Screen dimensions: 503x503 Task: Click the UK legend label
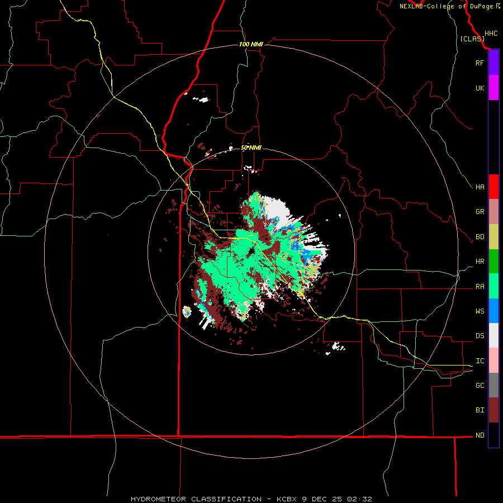pos(480,88)
